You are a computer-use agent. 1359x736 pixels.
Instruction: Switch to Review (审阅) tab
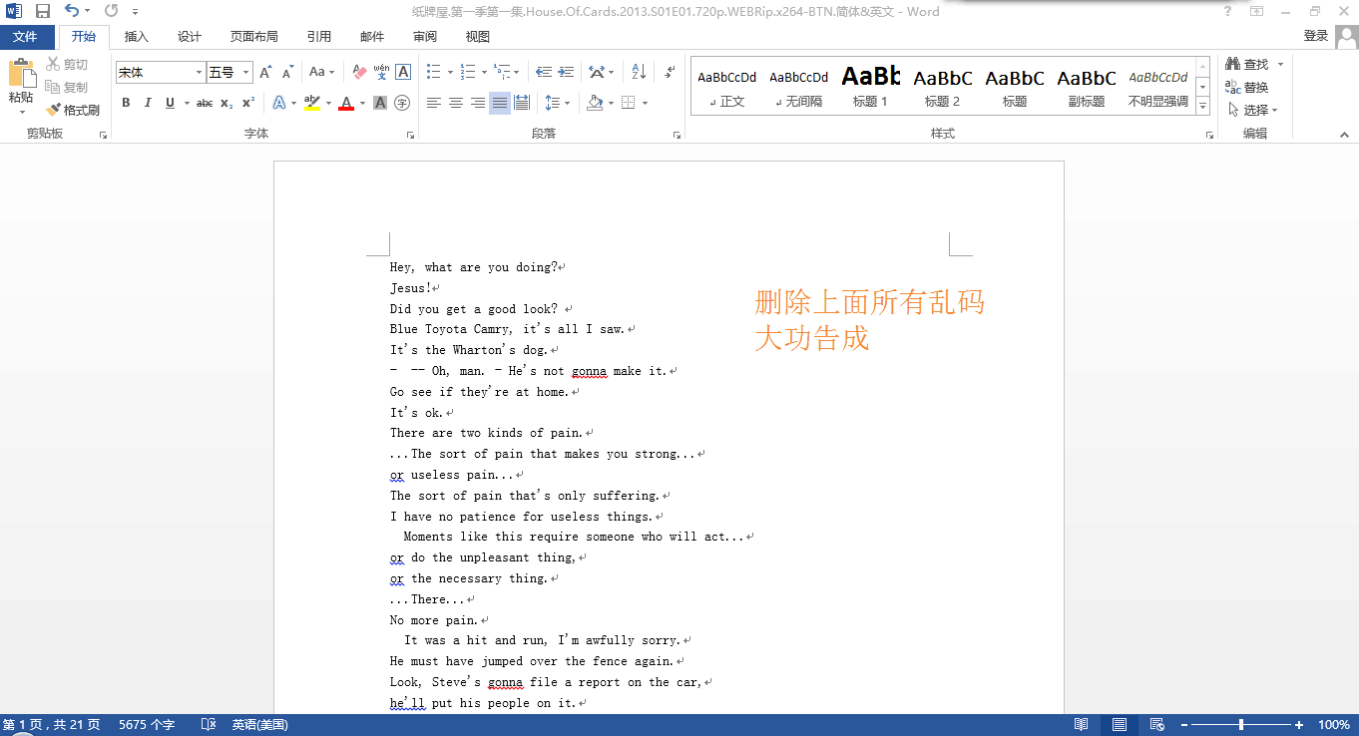pyautogui.click(x=425, y=37)
